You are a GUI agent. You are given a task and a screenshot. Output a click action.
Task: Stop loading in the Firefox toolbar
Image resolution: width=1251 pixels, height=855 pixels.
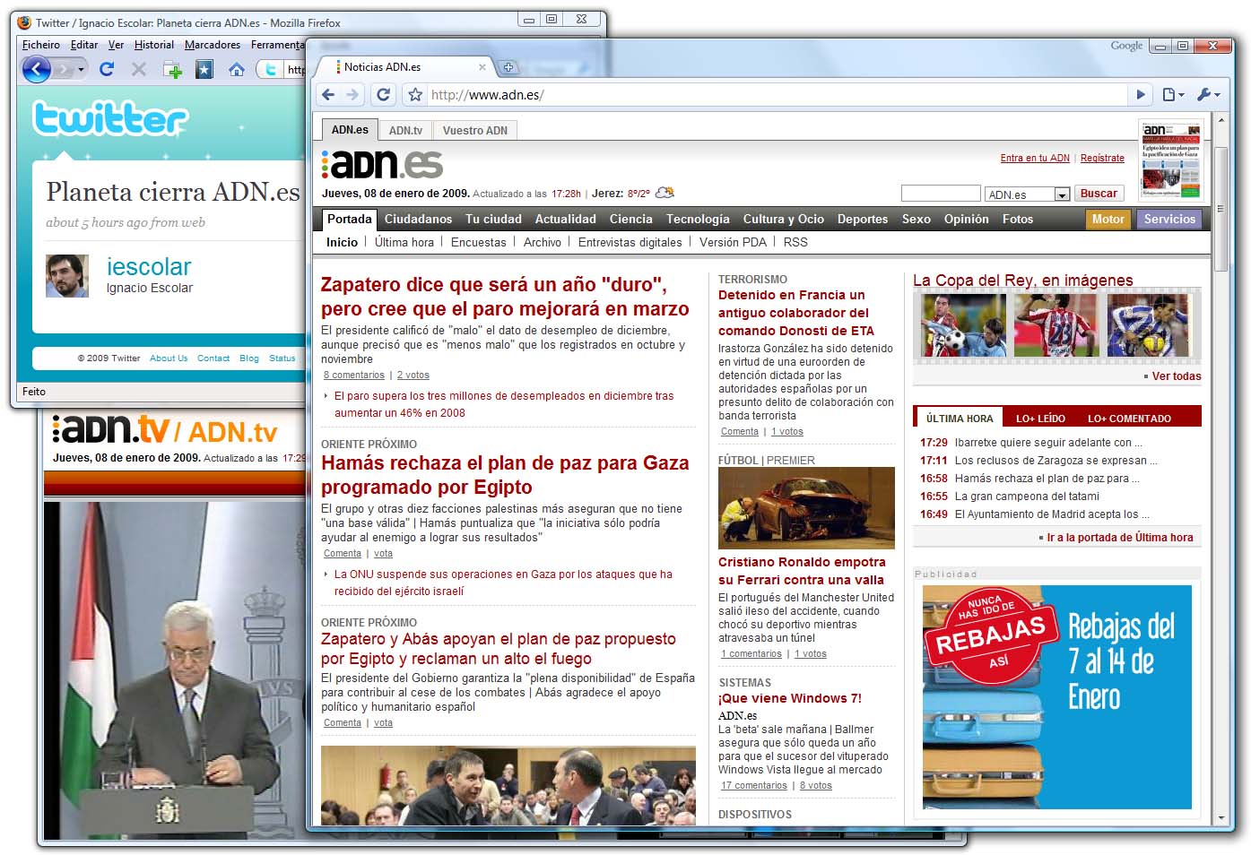click(x=138, y=69)
